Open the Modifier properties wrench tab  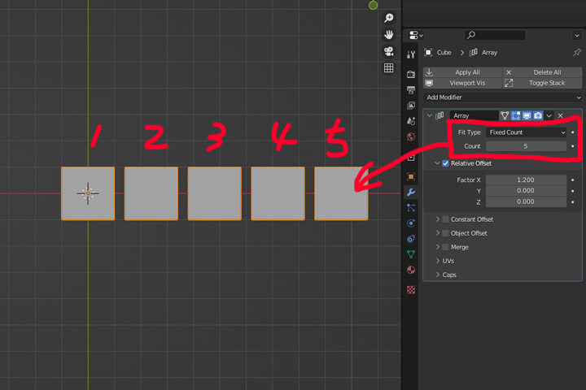pyautogui.click(x=411, y=193)
